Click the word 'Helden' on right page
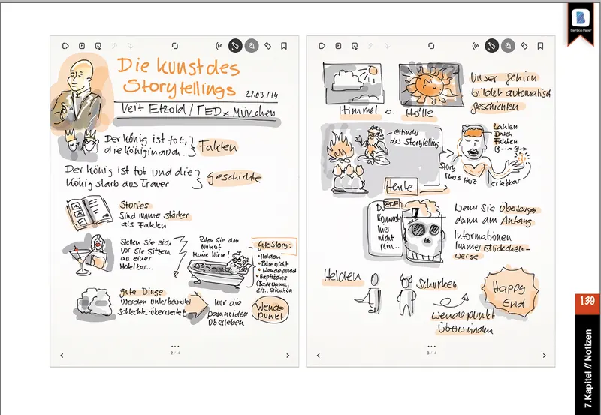This screenshot has height=415, width=601. 342,276
